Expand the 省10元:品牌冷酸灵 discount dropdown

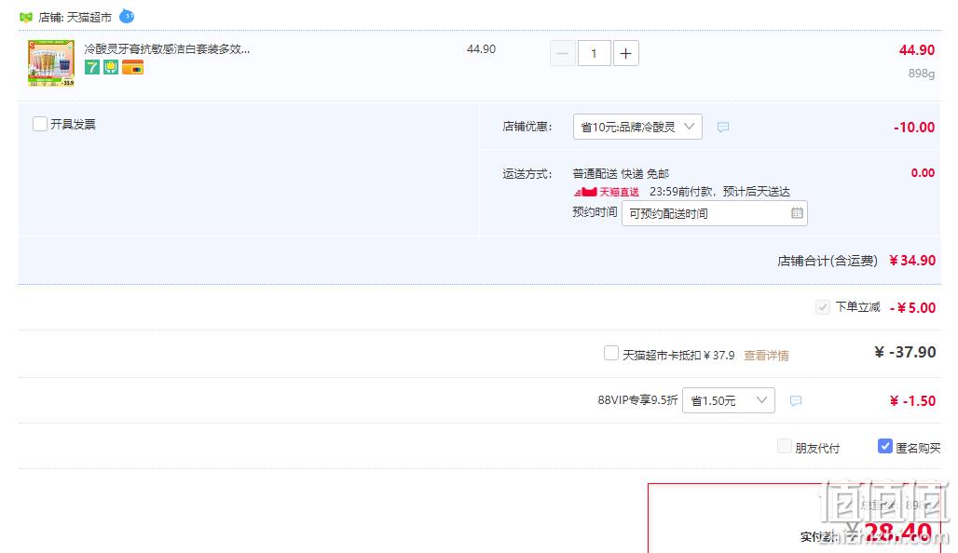pyautogui.click(x=637, y=127)
